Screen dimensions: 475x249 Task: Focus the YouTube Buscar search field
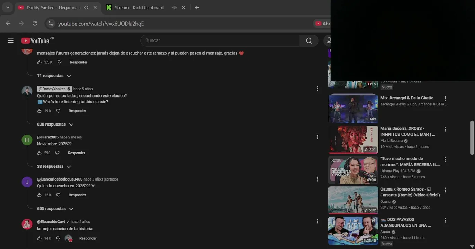click(220, 40)
